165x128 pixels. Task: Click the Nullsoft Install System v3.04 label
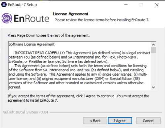[x=26, y=112]
